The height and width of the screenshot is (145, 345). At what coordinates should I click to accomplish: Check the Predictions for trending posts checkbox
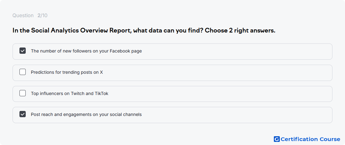point(23,72)
